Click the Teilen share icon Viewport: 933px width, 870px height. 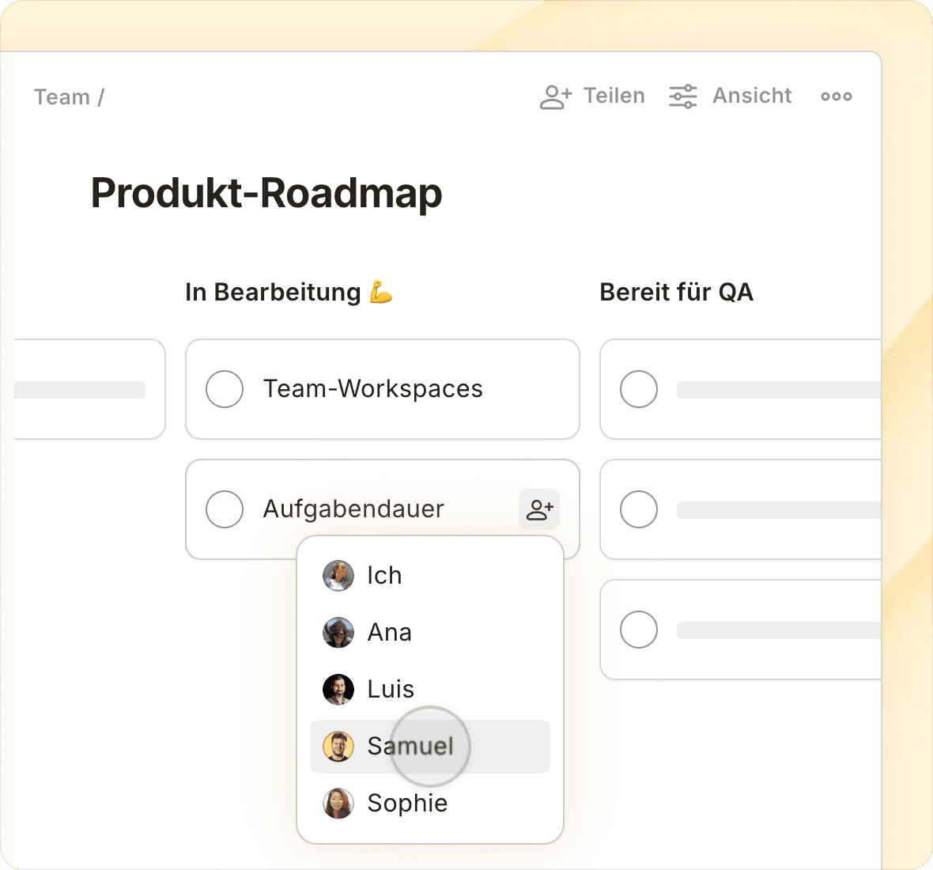pyautogui.click(x=556, y=96)
